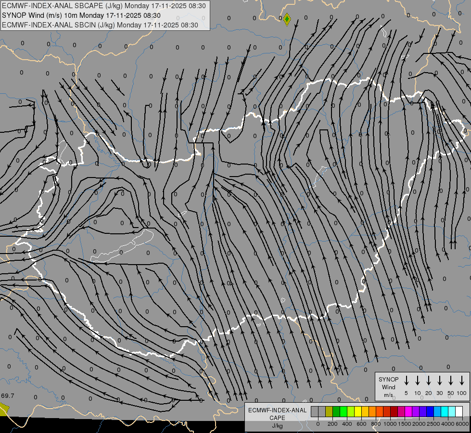The width and height of the screenshot is (471, 433).
Task: Click the '5' speed label in wind legend
Action: 406,393
